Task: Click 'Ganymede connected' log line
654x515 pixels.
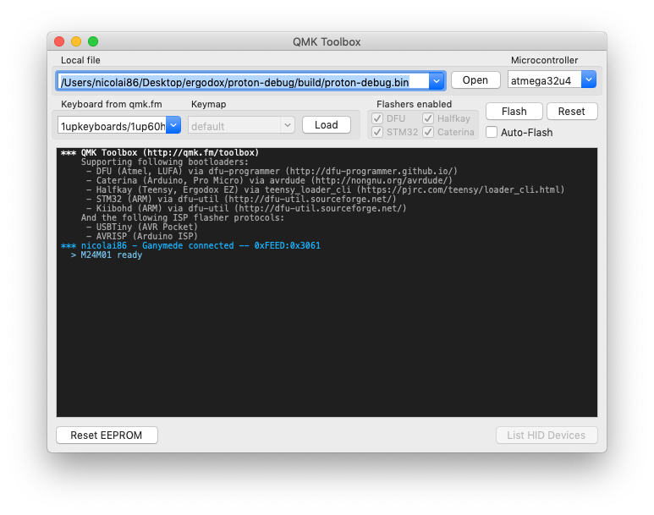Action: pos(190,245)
